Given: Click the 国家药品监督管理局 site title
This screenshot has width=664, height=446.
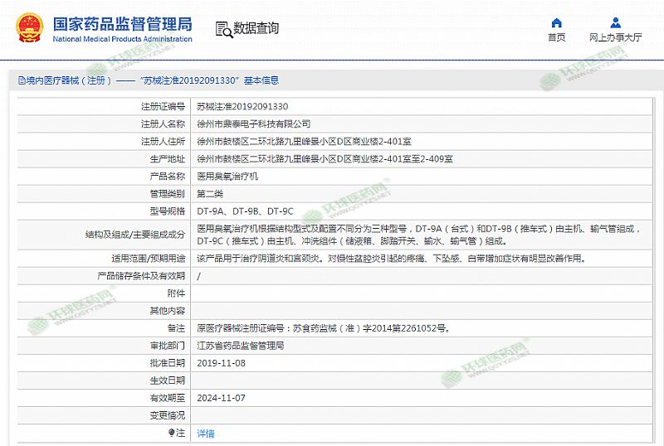Looking at the screenshot, I should point(122,22).
